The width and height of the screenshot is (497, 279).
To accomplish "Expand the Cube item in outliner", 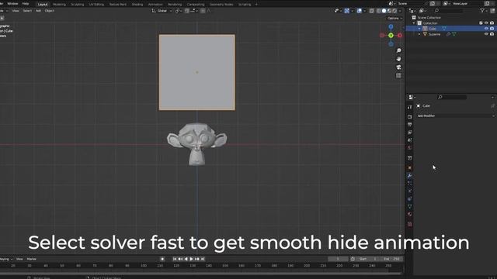I will [x=419, y=29].
